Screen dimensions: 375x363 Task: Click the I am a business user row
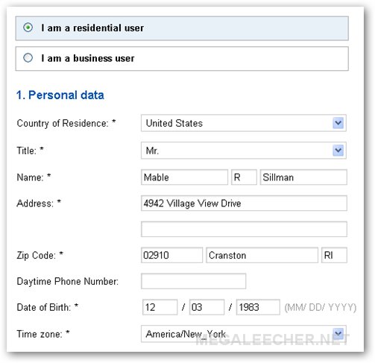[182, 59]
